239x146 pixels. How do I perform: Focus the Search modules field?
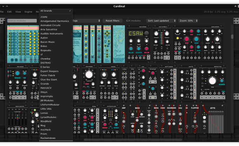point(22,21)
